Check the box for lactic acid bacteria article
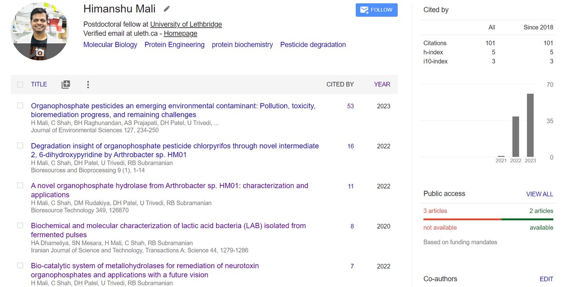 pyautogui.click(x=20, y=225)
